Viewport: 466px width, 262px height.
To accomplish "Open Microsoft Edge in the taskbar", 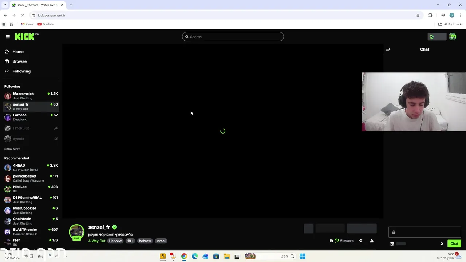I will coord(195,256).
